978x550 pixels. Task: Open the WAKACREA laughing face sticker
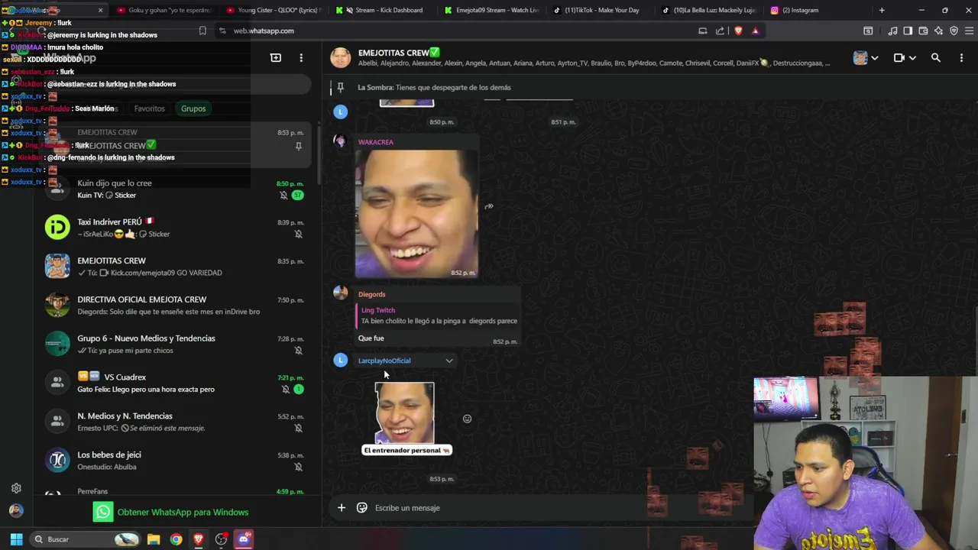[416, 213]
